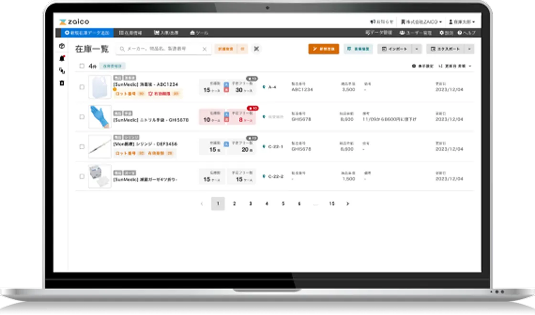Click the blue glove product thumbnail

point(99,117)
